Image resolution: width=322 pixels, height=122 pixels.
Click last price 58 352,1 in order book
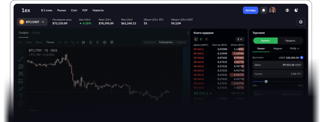click(x=201, y=93)
